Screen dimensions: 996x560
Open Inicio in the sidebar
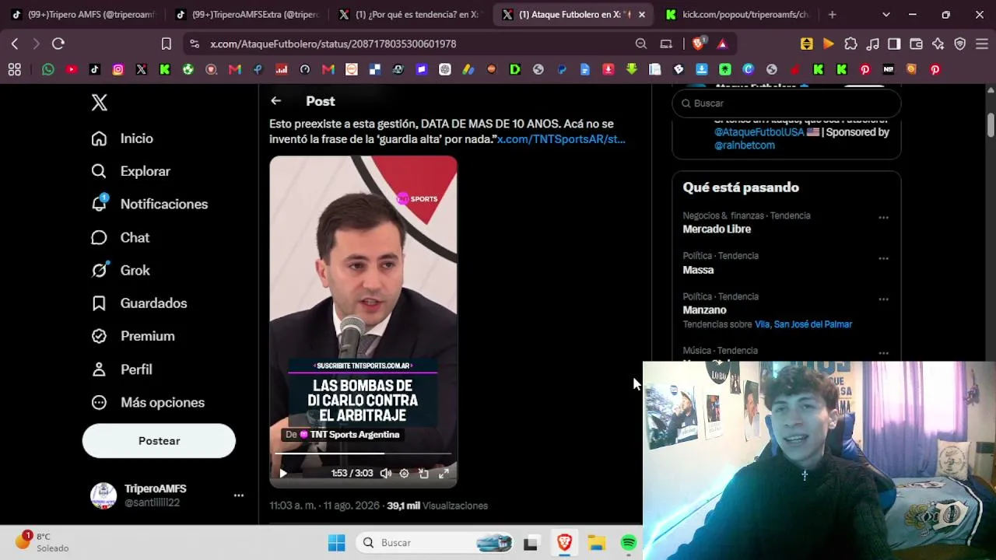pos(122,138)
